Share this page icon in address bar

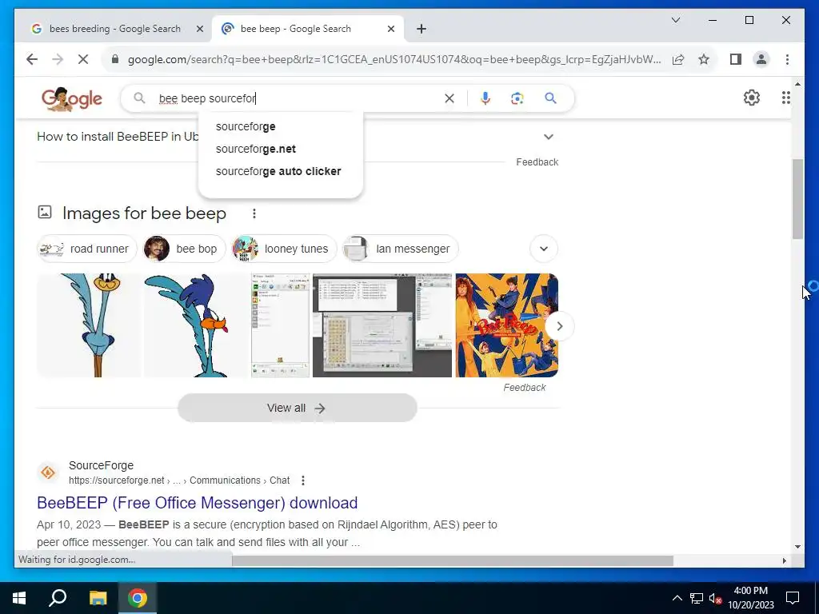[678, 59]
